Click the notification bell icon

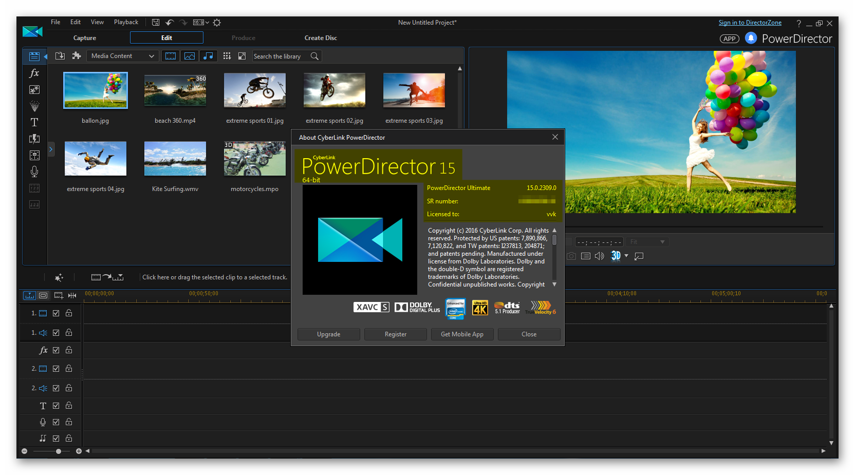point(751,38)
